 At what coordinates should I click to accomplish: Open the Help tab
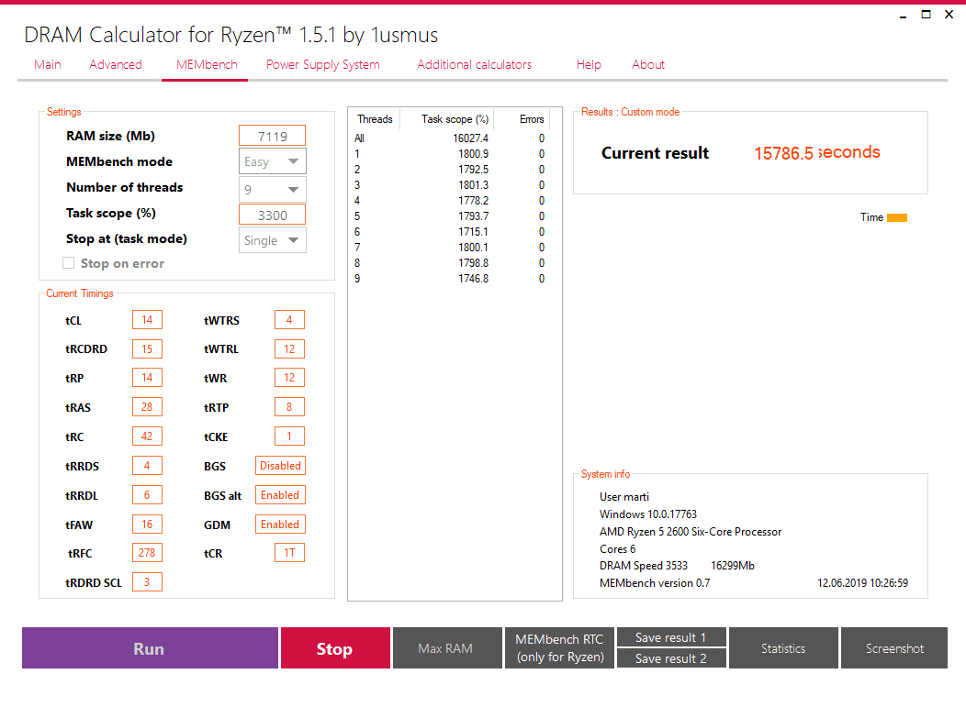coord(589,64)
